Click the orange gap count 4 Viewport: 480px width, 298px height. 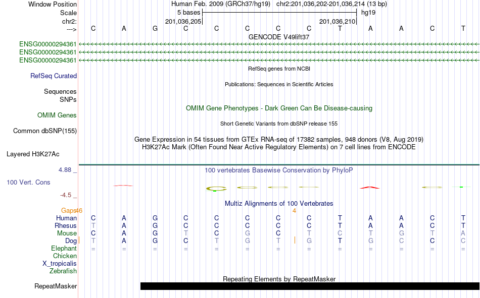pyautogui.click(x=294, y=211)
